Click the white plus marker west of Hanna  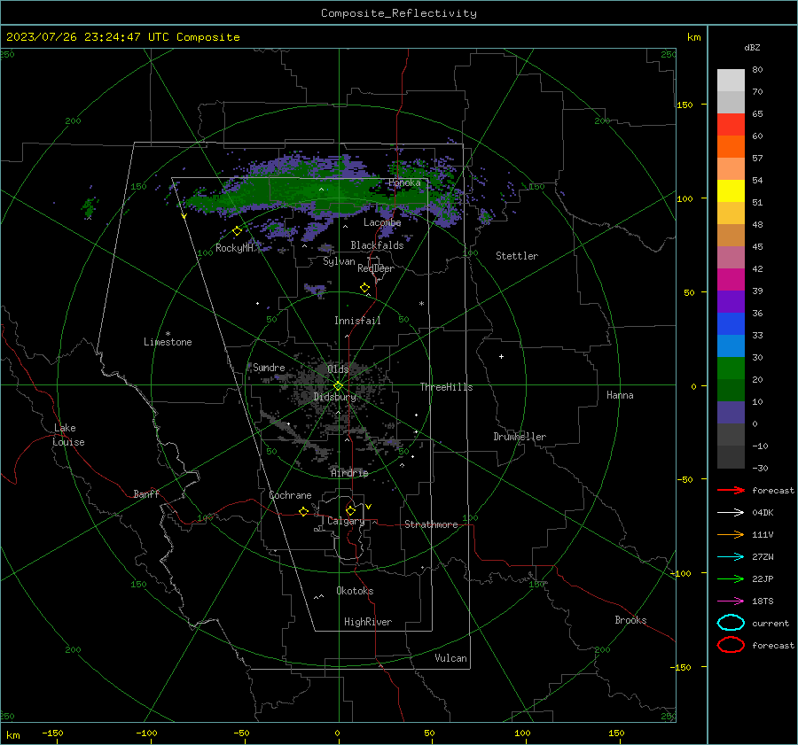pos(501,356)
